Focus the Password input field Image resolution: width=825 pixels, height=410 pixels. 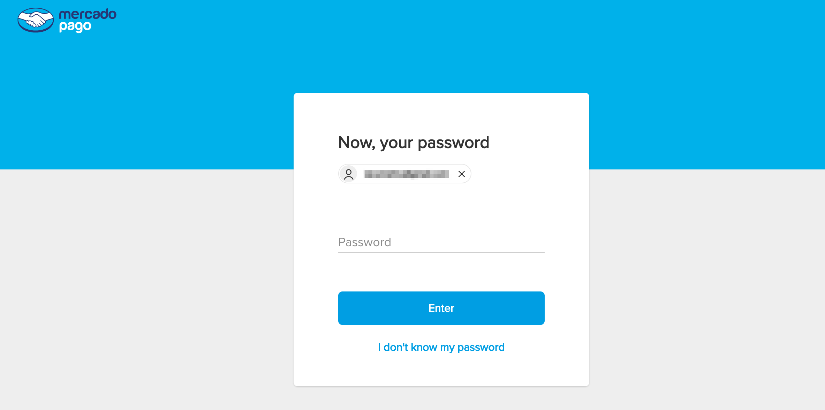[x=441, y=242]
